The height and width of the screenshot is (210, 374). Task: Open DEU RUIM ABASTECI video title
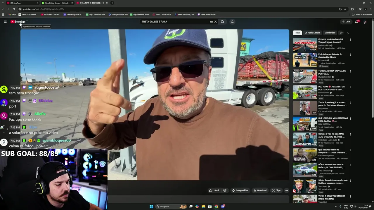pyautogui.click(x=331, y=88)
